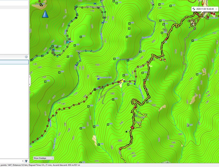Image resolution: width=219 pixels, height=167 pixels.
Task: Click the red waypoint marker on yellow track
Action: 132,128
